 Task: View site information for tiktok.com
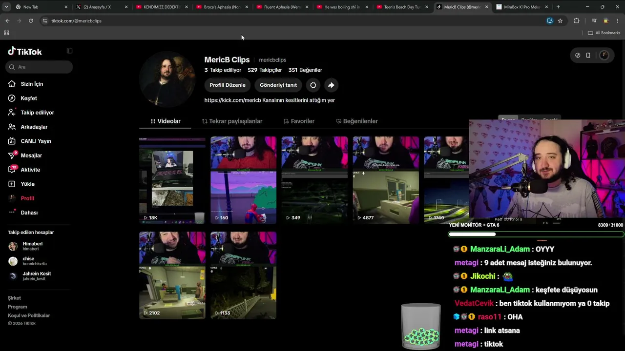(44, 21)
